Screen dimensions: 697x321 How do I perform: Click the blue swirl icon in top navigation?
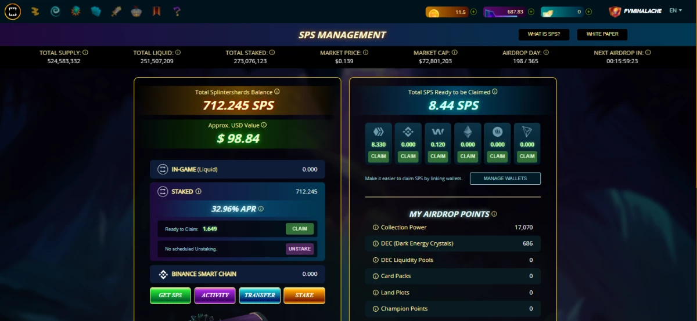point(55,11)
